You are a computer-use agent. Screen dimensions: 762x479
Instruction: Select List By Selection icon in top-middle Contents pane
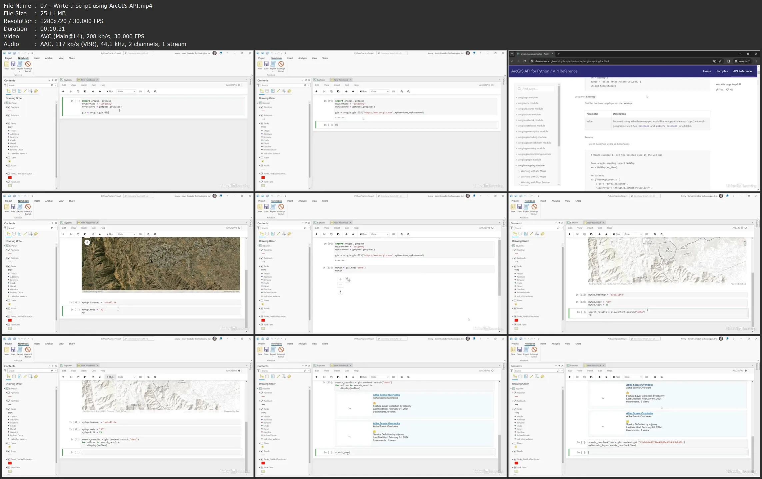273,91
